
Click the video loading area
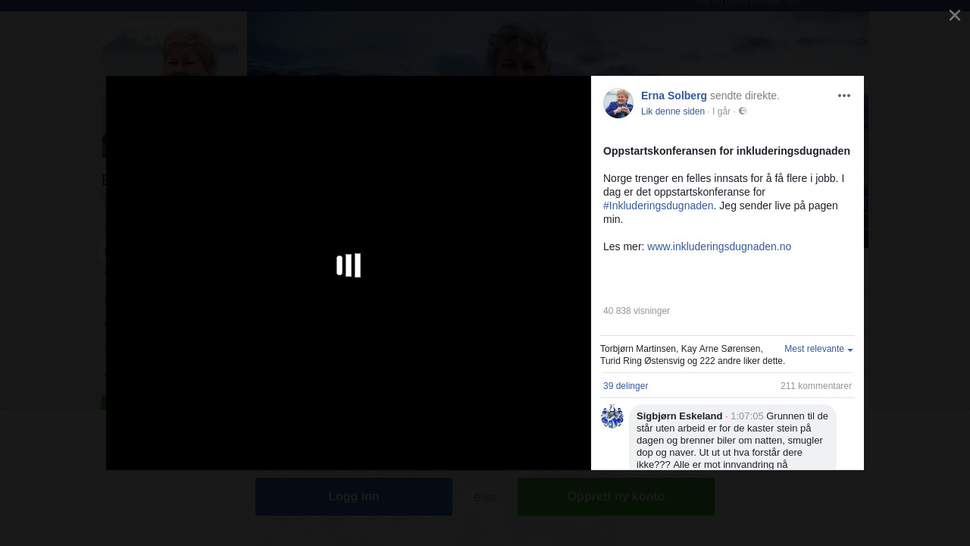pos(349,273)
